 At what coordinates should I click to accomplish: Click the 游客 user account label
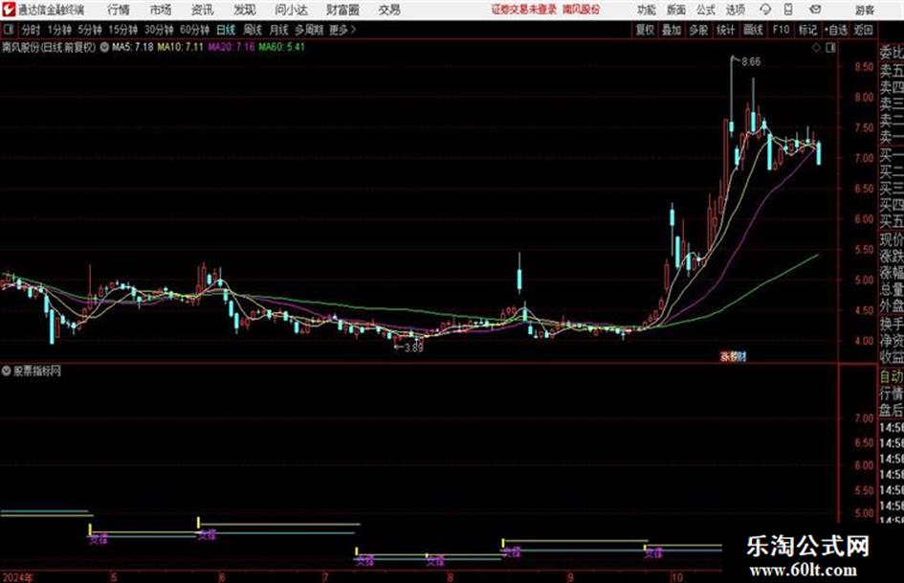[864, 10]
